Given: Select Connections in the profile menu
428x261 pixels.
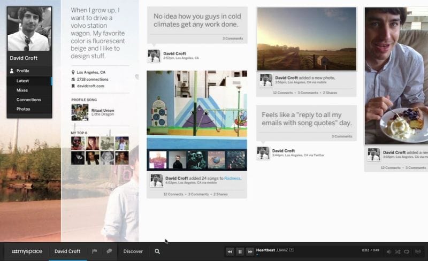Looking at the screenshot, I should tap(28, 99).
